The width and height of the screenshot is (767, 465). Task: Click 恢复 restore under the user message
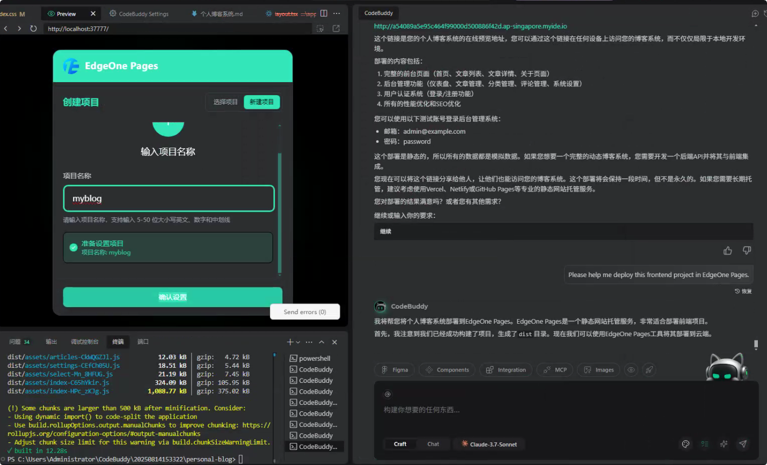click(743, 291)
